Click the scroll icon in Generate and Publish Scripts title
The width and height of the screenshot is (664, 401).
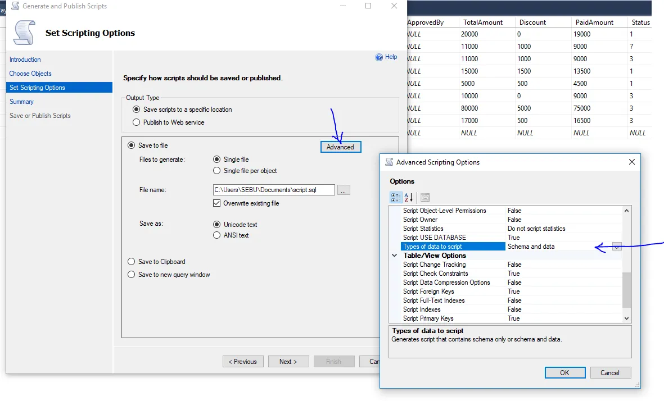click(15, 6)
